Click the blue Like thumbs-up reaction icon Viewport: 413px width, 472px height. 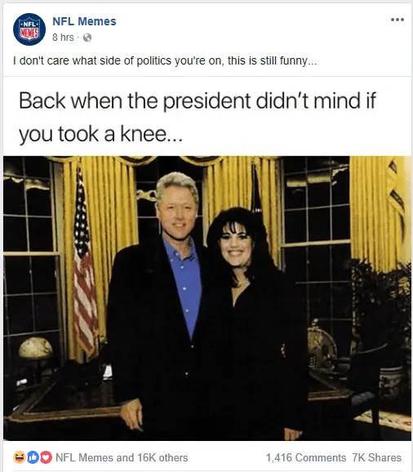click(33, 457)
